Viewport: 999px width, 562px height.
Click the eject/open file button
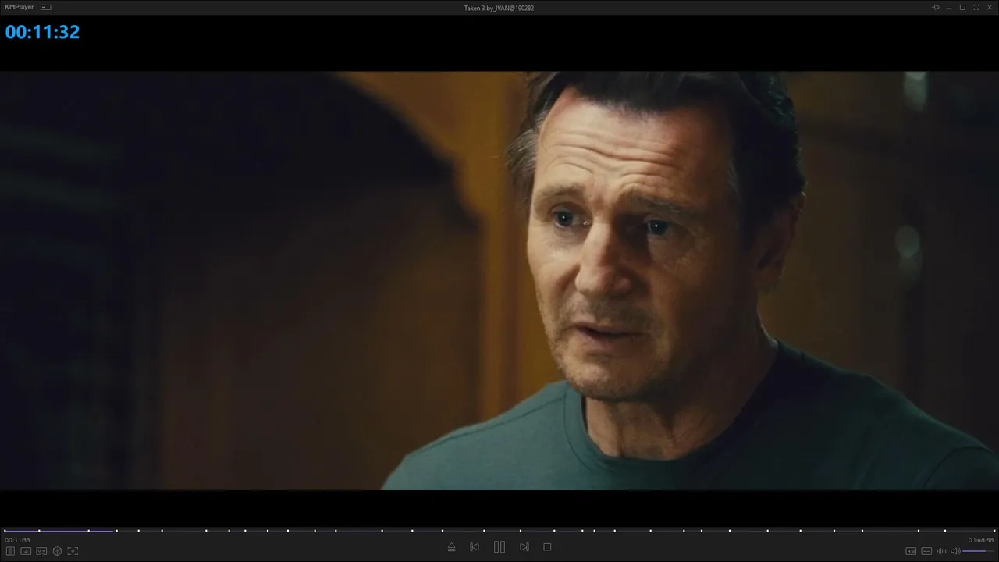(451, 547)
